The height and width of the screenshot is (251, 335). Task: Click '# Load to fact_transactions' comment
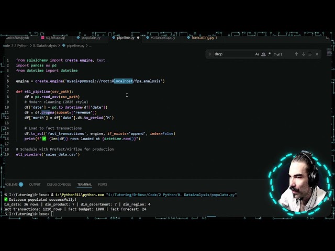[53, 128]
